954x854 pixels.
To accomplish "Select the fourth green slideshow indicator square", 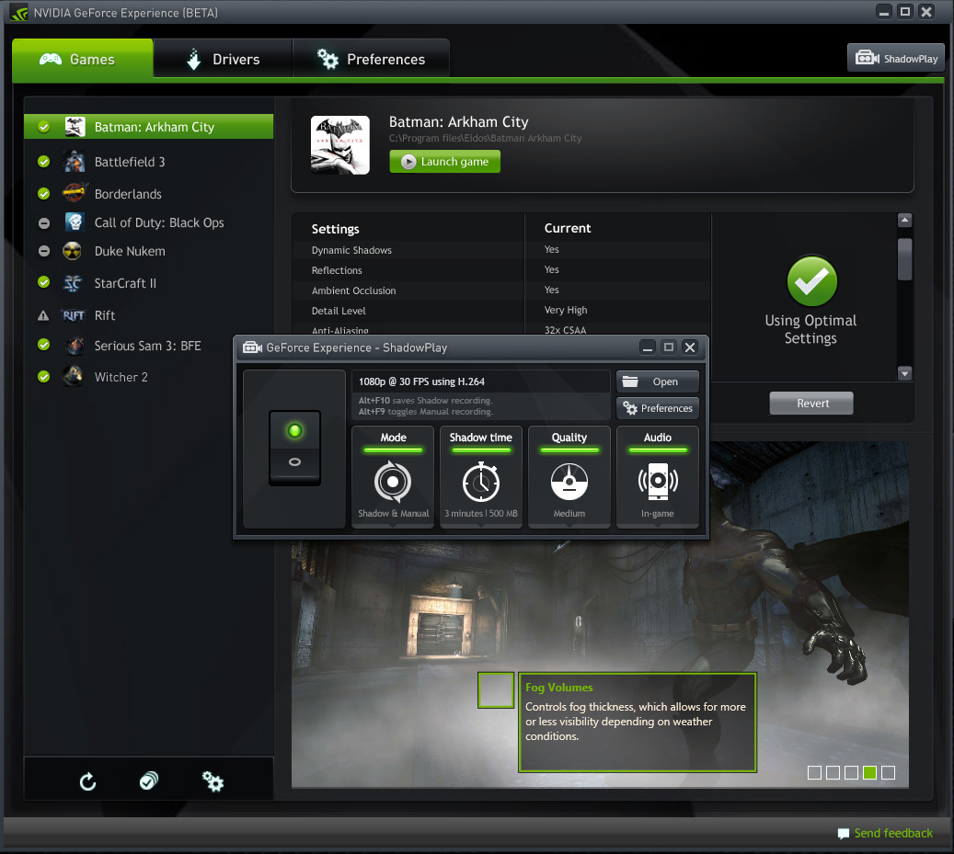I will tap(869, 772).
